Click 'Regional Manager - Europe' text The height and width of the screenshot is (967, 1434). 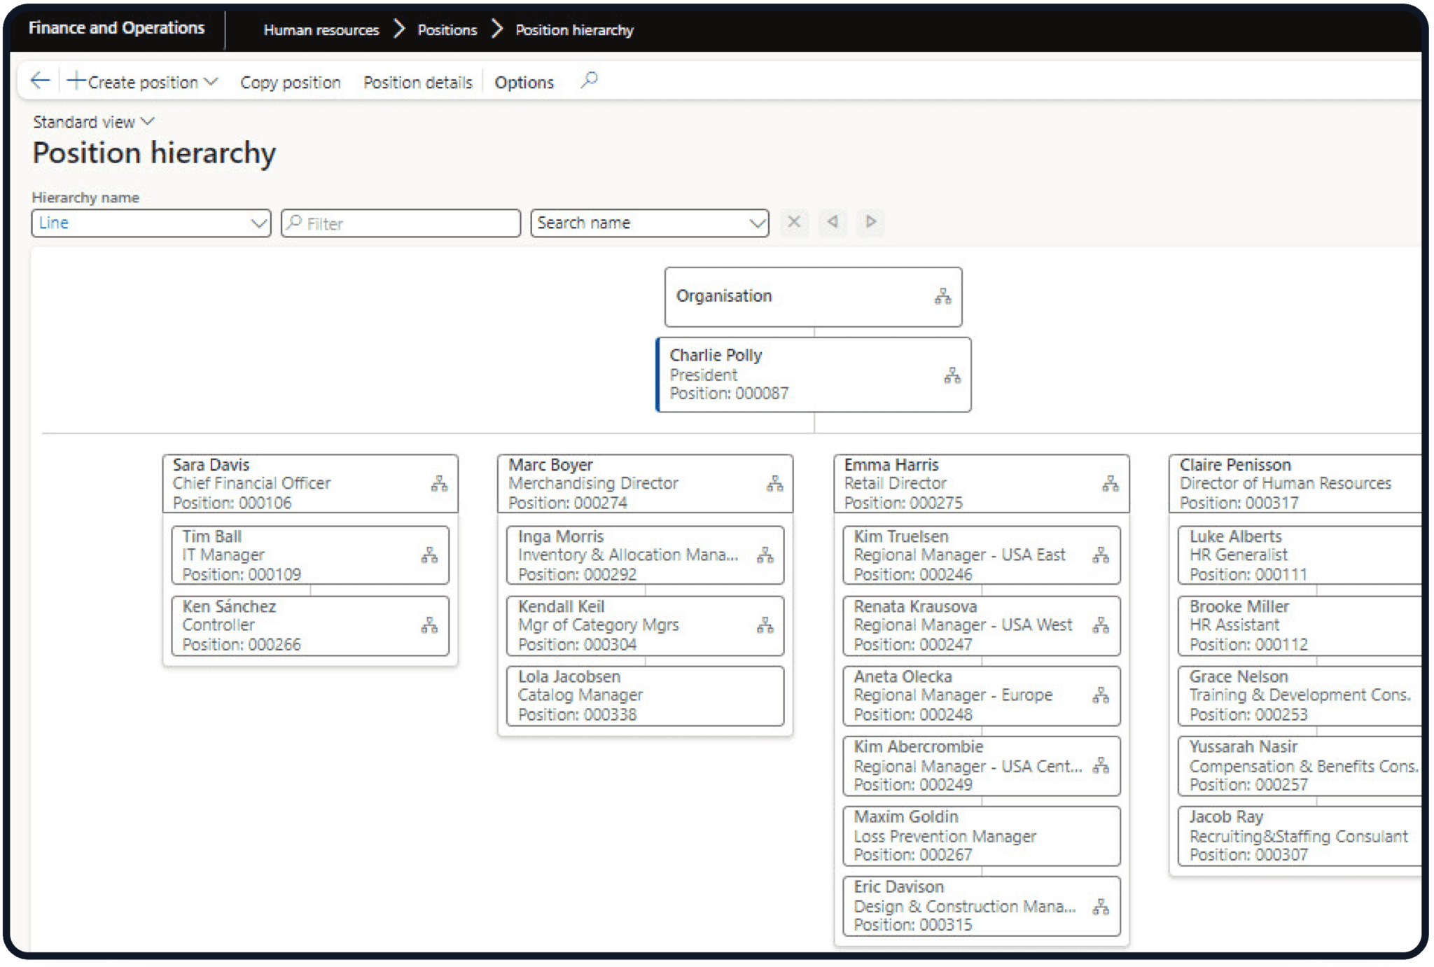[x=953, y=695]
